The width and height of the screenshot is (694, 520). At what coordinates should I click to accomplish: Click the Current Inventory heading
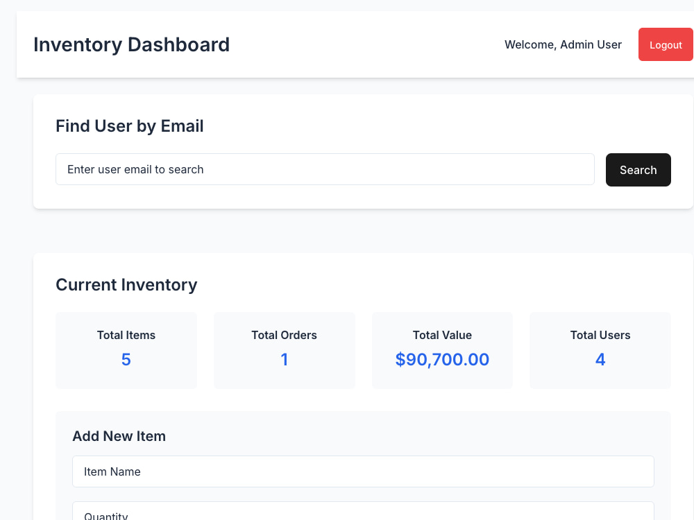[126, 285]
